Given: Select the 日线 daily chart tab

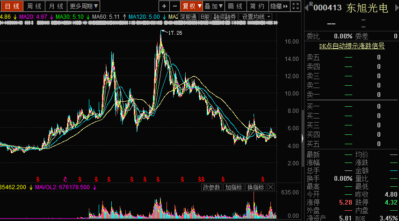Looking at the screenshot, I should pyautogui.click(x=12, y=6).
